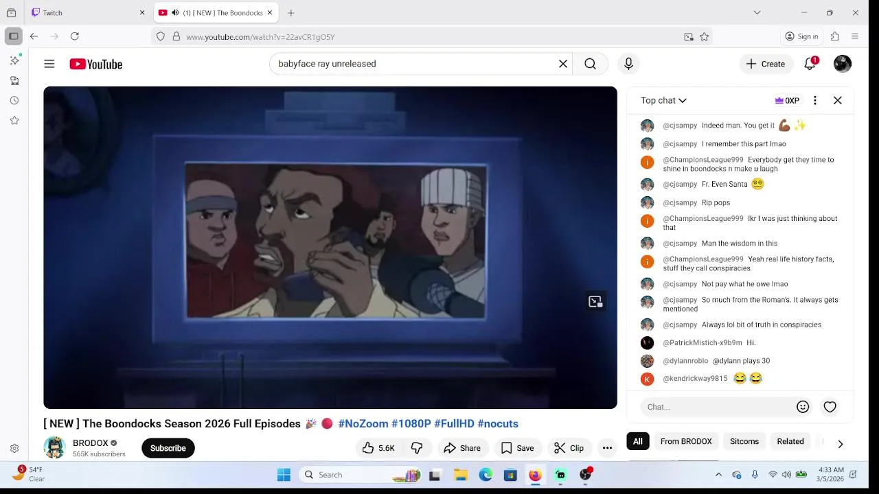879x494 pixels.
Task: Expand the Top chat mode dropdown
Action: point(663,100)
